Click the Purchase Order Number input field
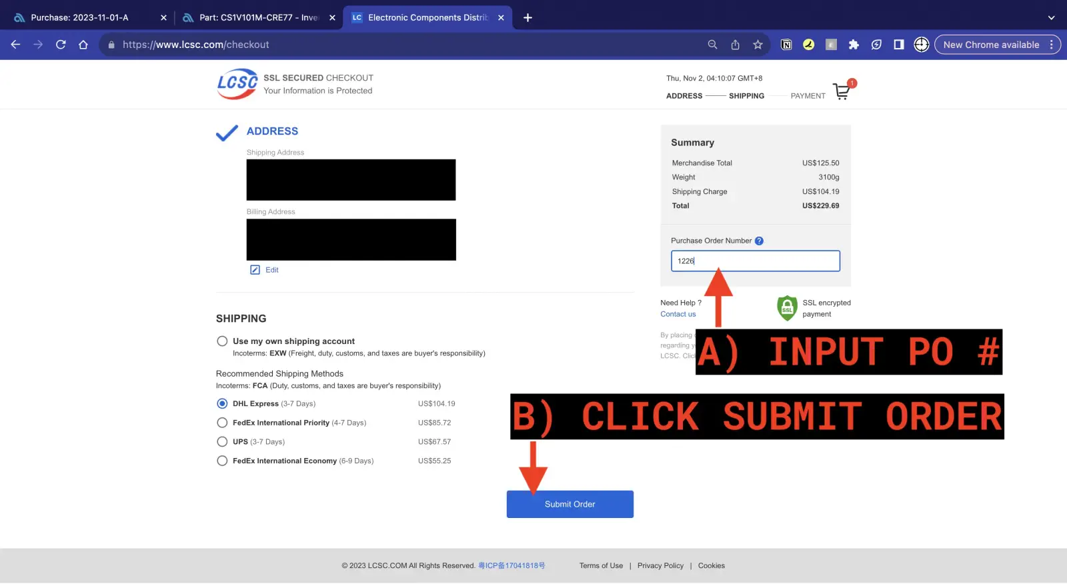 [x=755, y=261]
